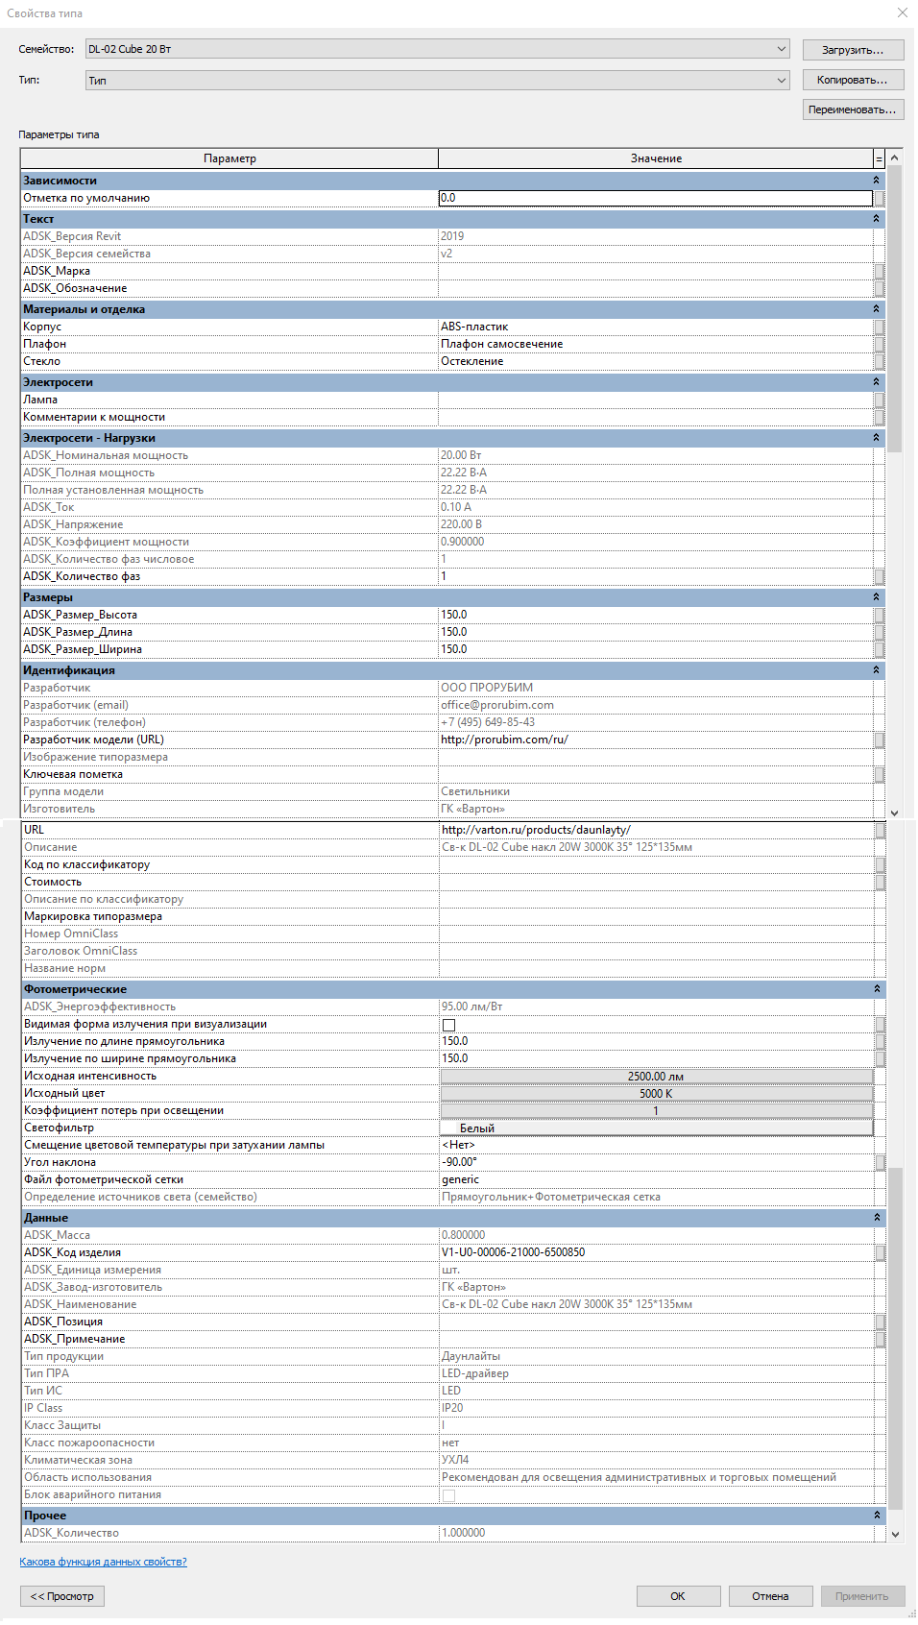
Task: Click associate-parameter button in ADSK_Количество фаз row
Action: [879, 576]
